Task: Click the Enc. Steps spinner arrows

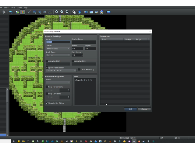Action: pyautogui.click(x=82, y=55)
